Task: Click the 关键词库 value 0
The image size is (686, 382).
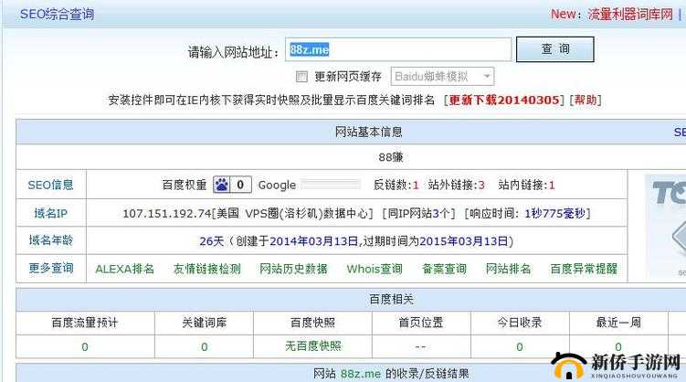Action: (205, 347)
